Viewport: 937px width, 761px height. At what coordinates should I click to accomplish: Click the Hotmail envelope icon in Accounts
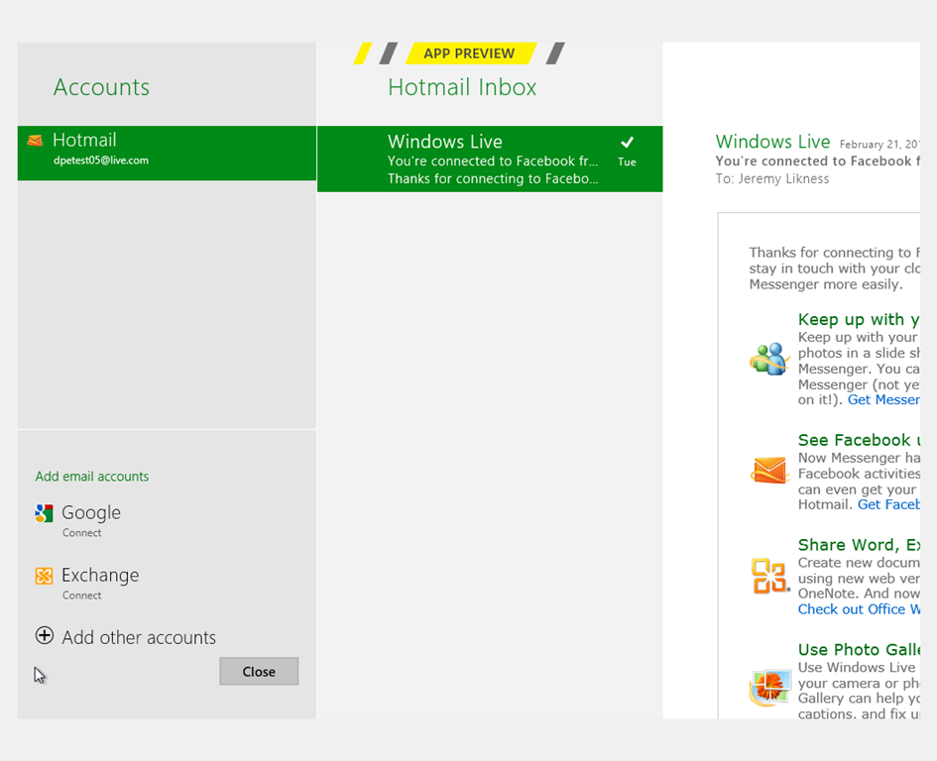coord(36,141)
